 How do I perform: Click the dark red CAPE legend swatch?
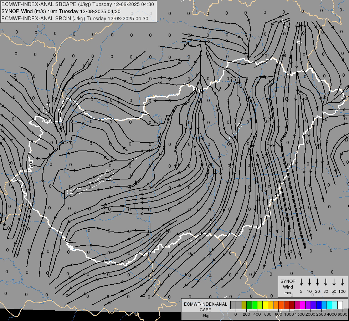click(x=292, y=305)
